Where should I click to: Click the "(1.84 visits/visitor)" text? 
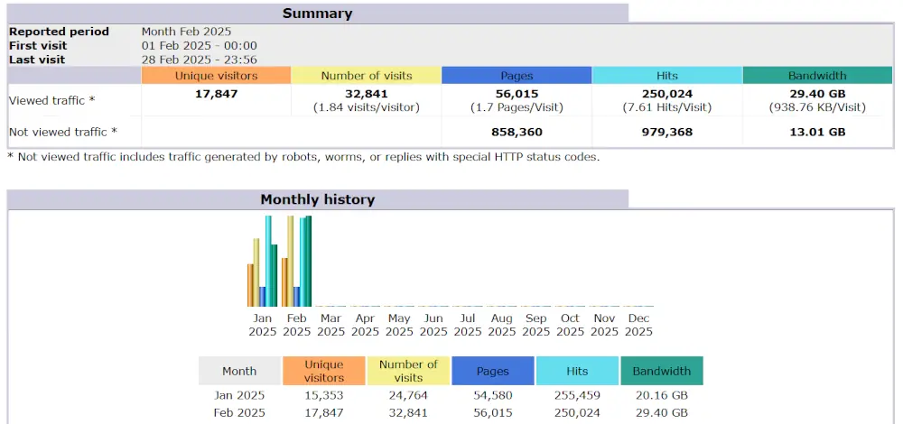pyautogui.click(x=367, y=107)
